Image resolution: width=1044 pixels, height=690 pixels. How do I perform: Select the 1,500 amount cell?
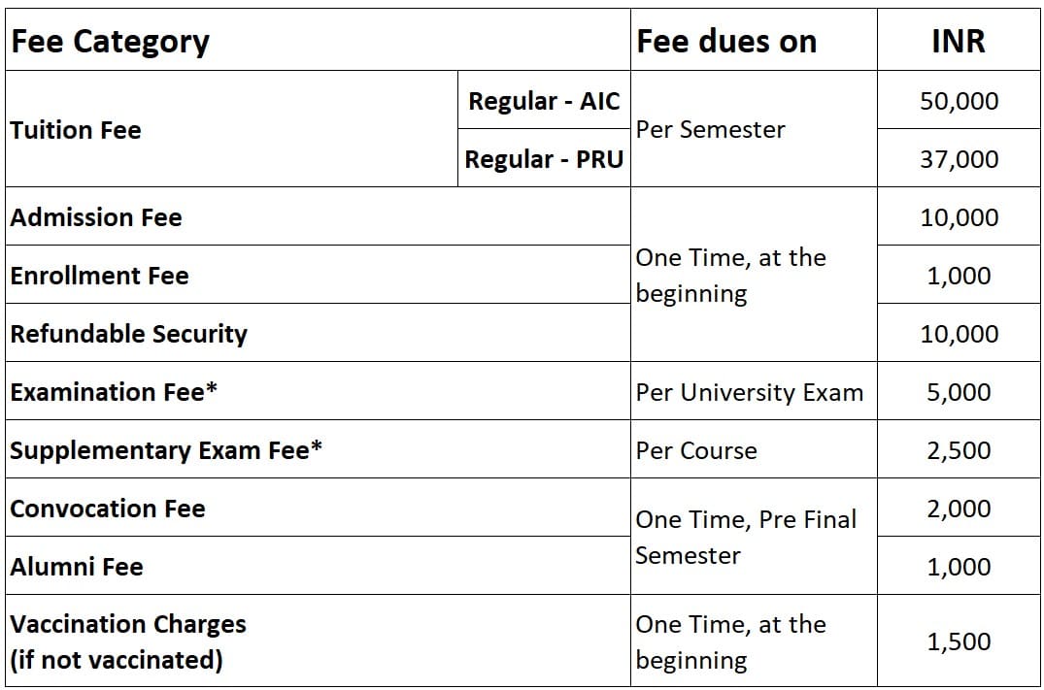click(x=959, y=641)
